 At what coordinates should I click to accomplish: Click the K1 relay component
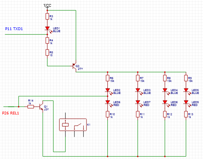pyautogui.click(x=73, y=124)
